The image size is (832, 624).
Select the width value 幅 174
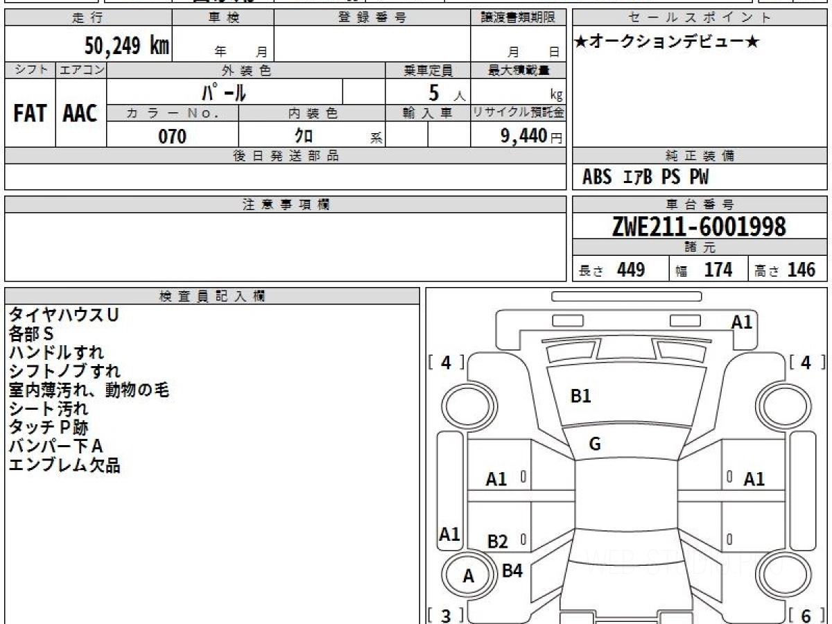[x=704, y=270]
